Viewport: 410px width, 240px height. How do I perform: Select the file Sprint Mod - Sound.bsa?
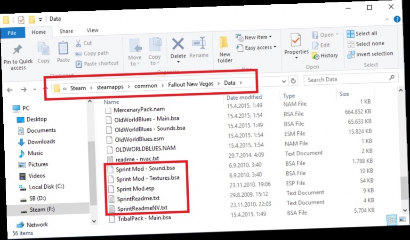142,168
